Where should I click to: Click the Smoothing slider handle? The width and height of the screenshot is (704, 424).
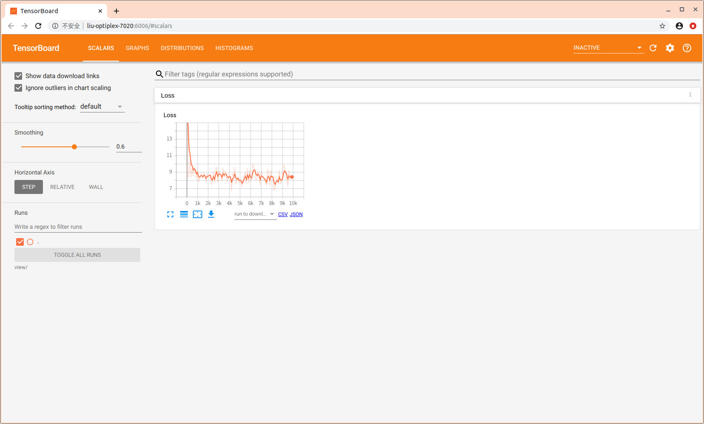[74, 147]
